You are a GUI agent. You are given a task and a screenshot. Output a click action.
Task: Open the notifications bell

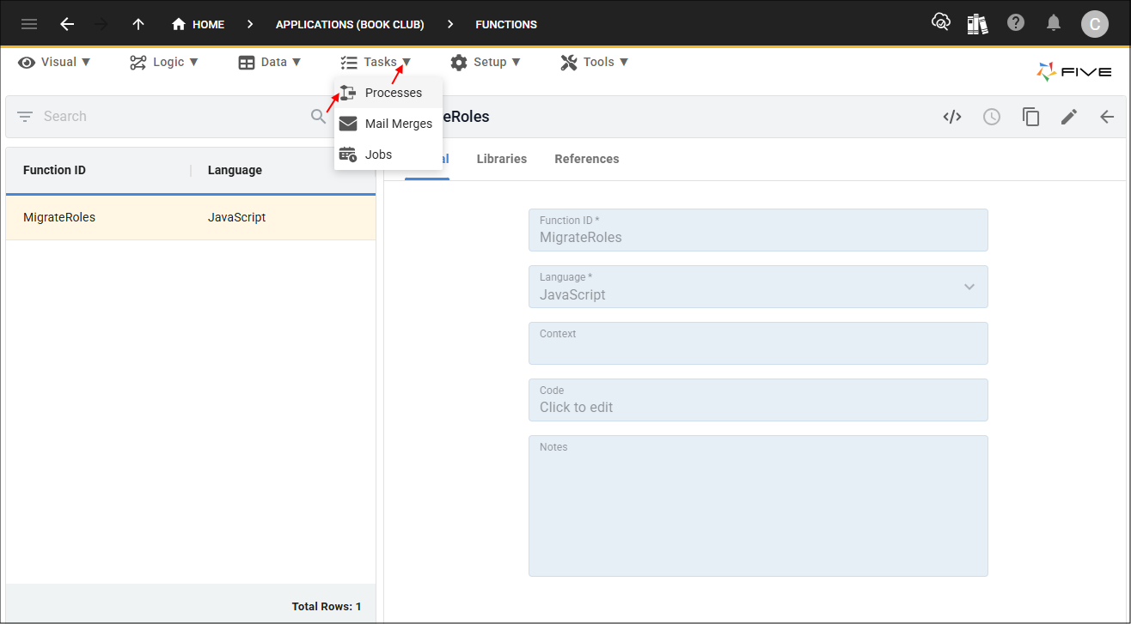(x=1054, y=23)
